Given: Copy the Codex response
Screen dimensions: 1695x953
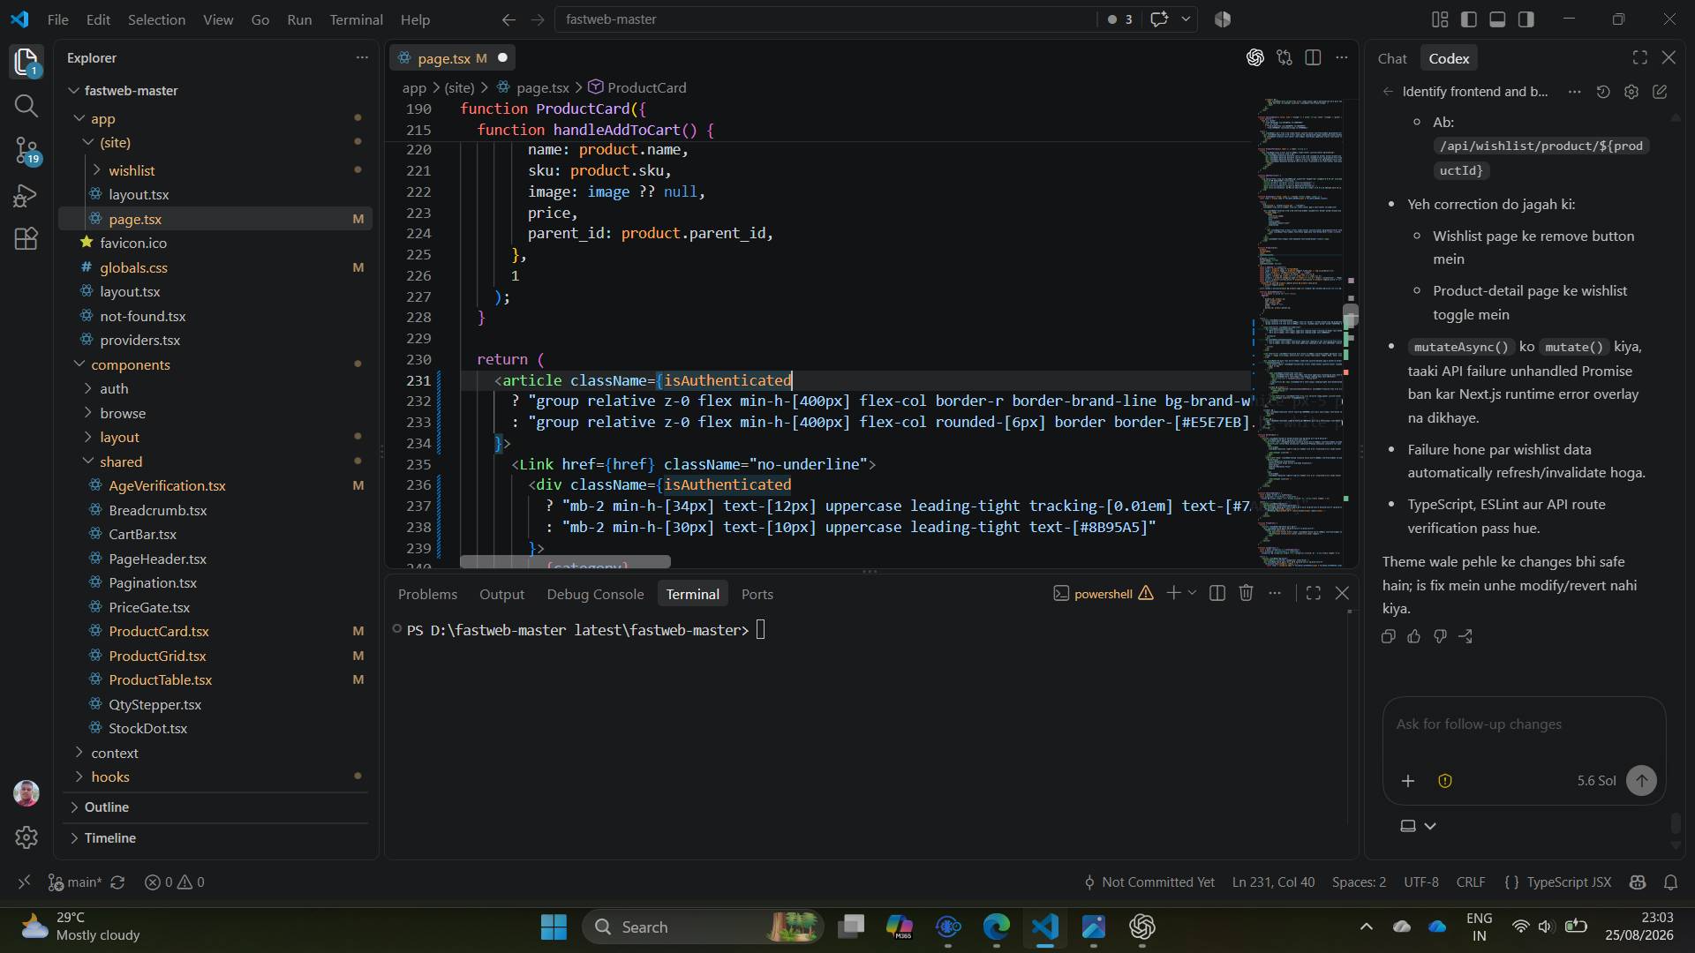Looking at the screenshot, I should point(1389,636).
